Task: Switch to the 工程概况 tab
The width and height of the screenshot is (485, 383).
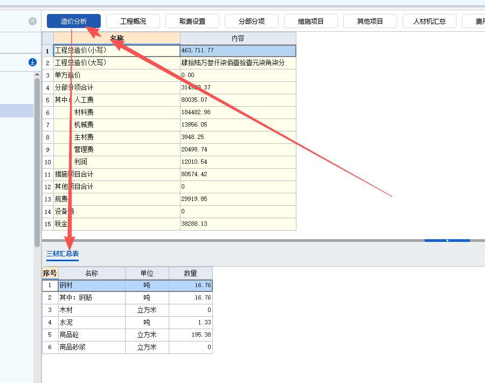Action: click(133, 21)
